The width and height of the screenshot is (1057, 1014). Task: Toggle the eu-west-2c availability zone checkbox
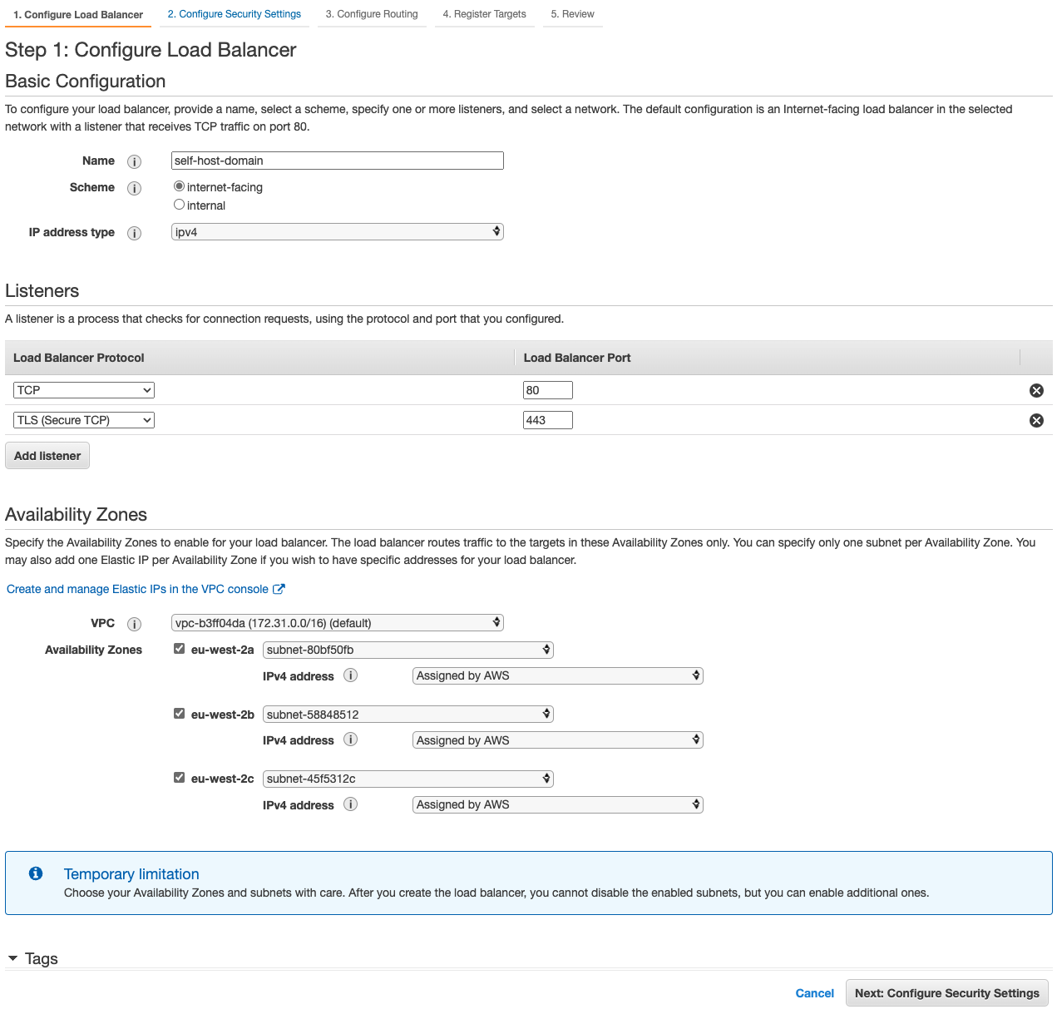(x=179, y=778)
